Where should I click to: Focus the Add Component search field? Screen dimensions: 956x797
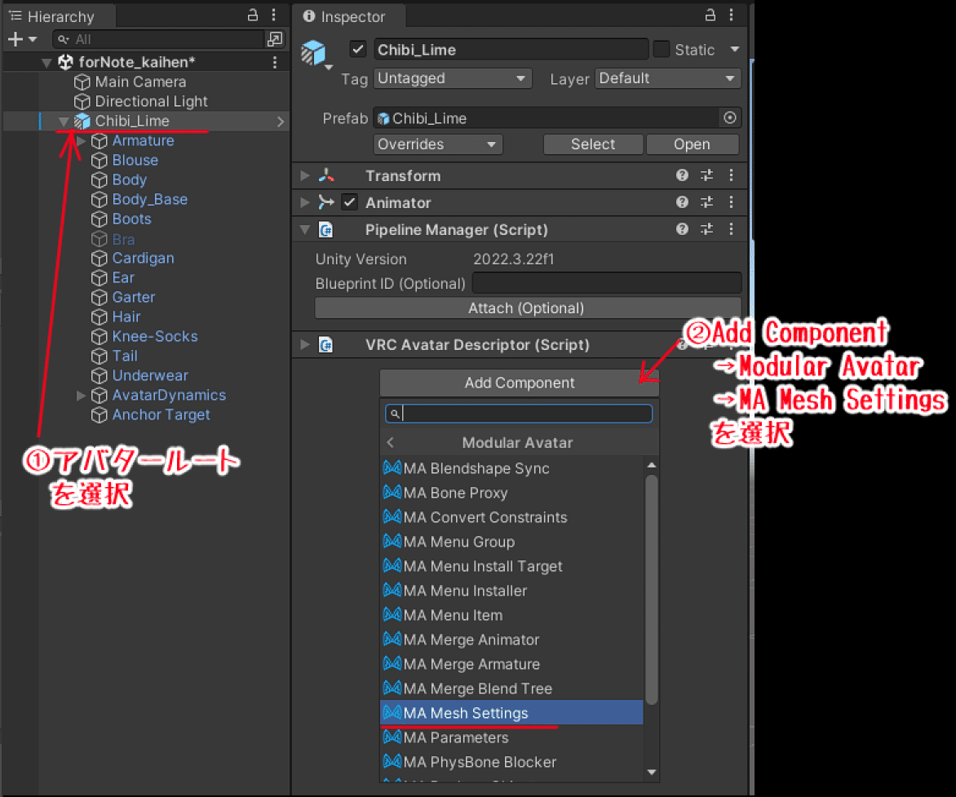519,414
